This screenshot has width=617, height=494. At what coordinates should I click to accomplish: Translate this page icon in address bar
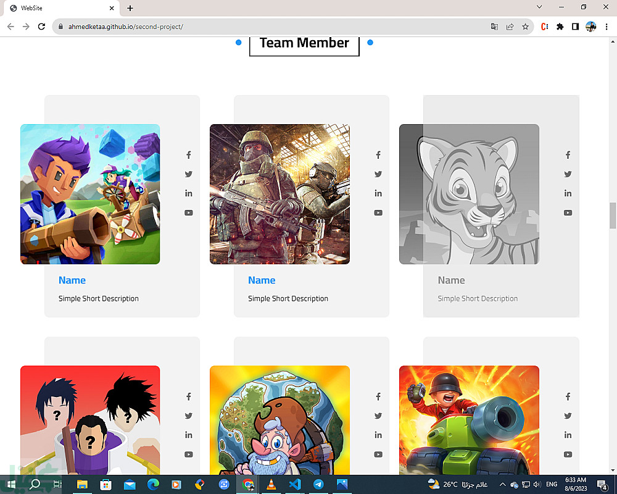click(x=494, y=27)
